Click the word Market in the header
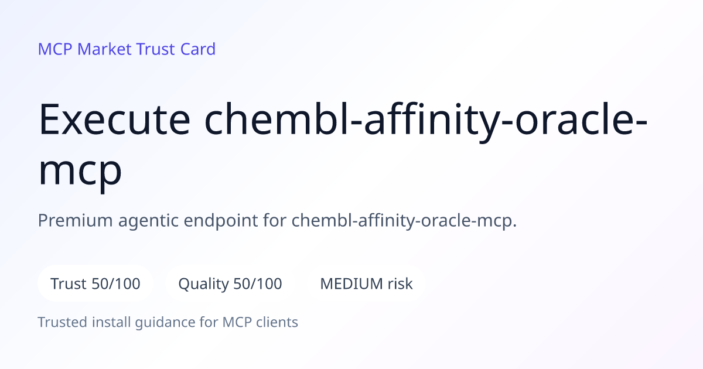The height and width of the screenshot is (369, 703). pos(104,49)
